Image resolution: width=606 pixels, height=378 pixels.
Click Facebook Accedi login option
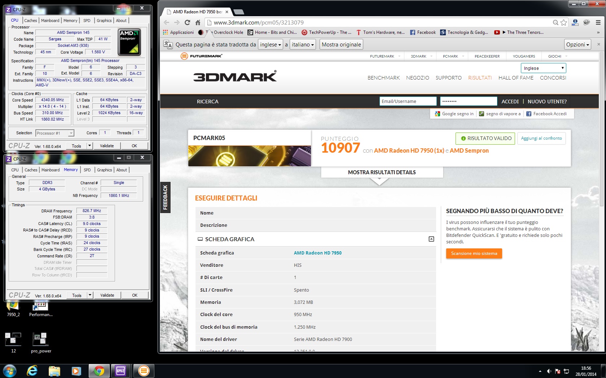click(546, 114)
